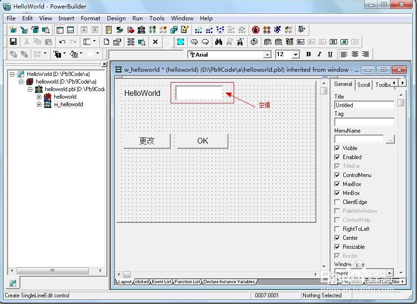Click the cyan select-all rectangle icon
Image resolution: width=417 pixels, height=304 pixels.
[181, 42]
